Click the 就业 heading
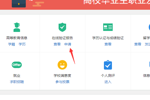Screen dimensions: 150x100 click(17, 76)
